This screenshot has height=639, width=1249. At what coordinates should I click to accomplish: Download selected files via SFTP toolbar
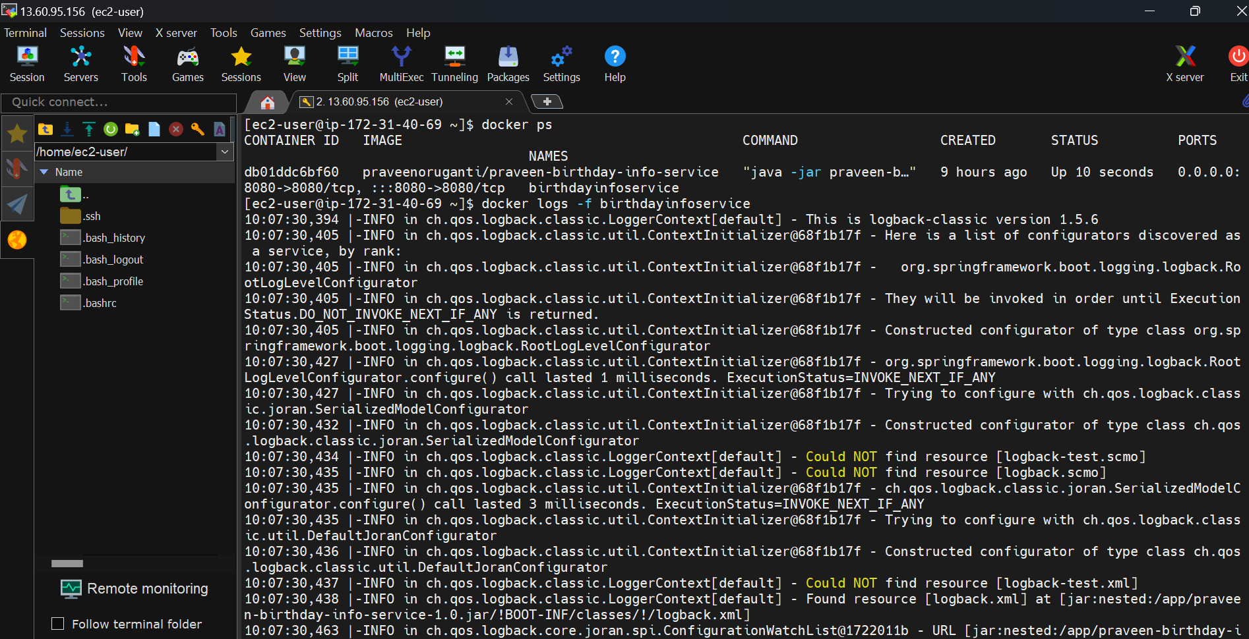tap(67, 129)
